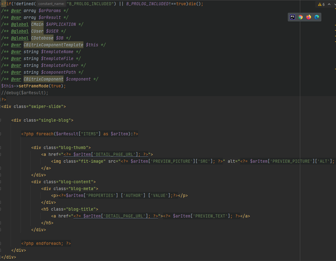The image size is (336, 261).
Task: Click the $componentPath variable
Action: [x=58, y=72]
